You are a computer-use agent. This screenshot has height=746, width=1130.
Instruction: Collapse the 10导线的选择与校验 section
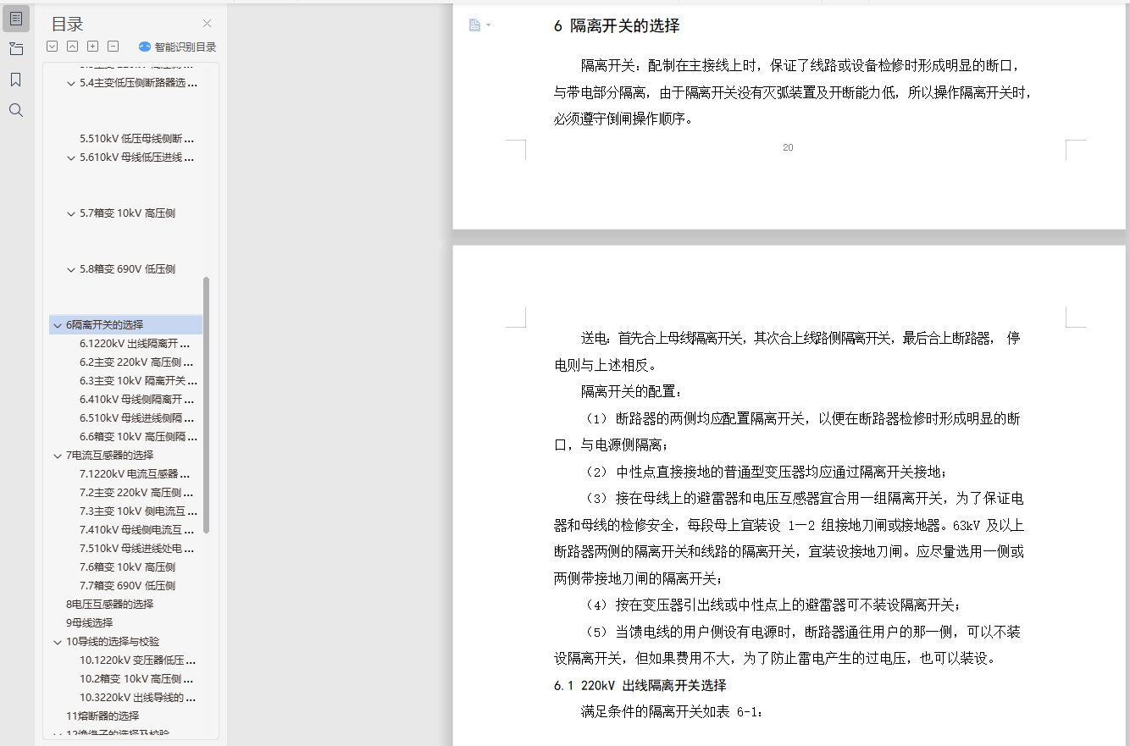click(58, 642)
